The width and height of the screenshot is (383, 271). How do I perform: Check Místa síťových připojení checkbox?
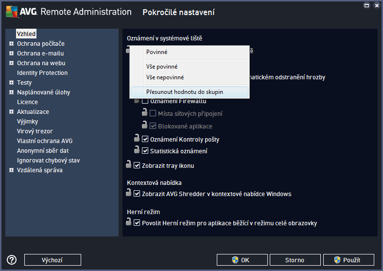coord(153,113)
